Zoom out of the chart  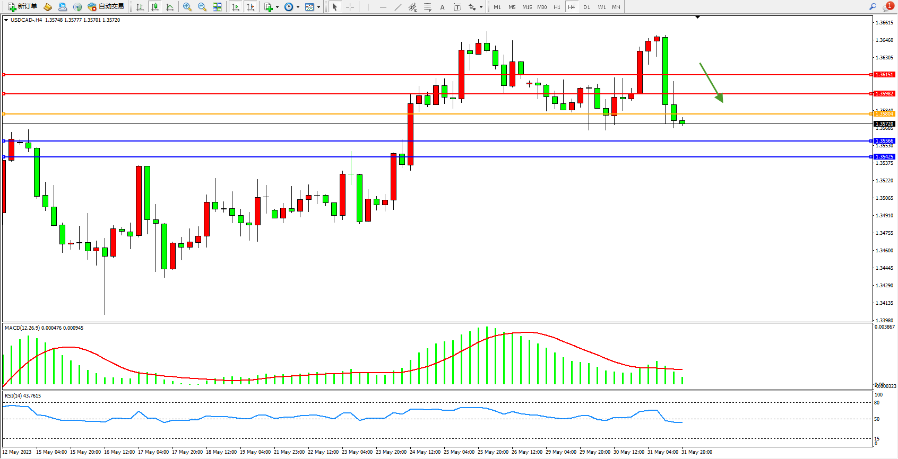coord(202,7)
